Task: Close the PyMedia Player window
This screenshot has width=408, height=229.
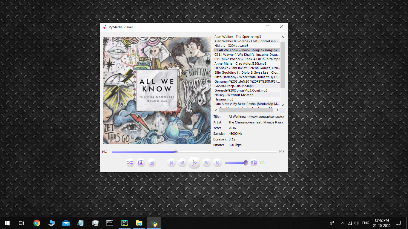Action: (281, 27)
